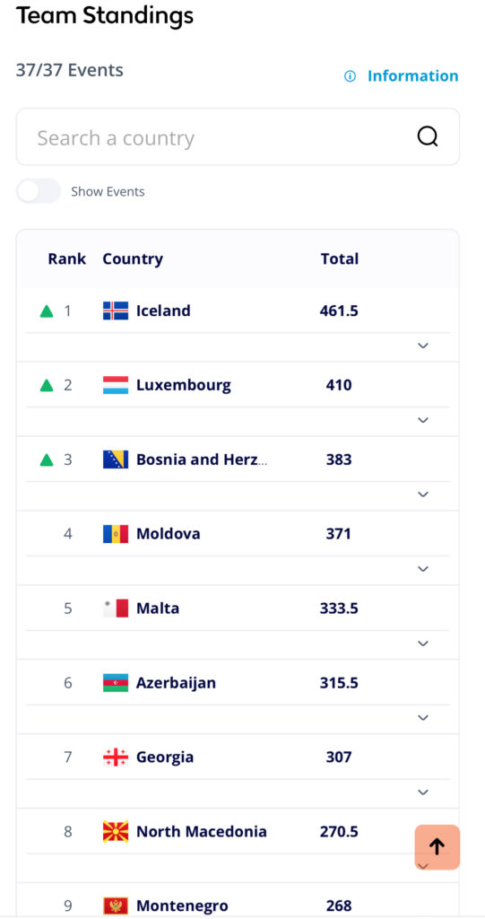Image resolution: width=485 pixels, height=919 pixels.
Task: Click the Luxembourg flag icon
Action: click(116, 385)
